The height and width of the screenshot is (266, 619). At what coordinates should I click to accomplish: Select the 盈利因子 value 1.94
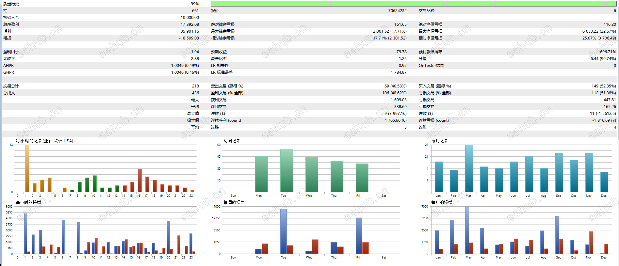click(195, 52)
